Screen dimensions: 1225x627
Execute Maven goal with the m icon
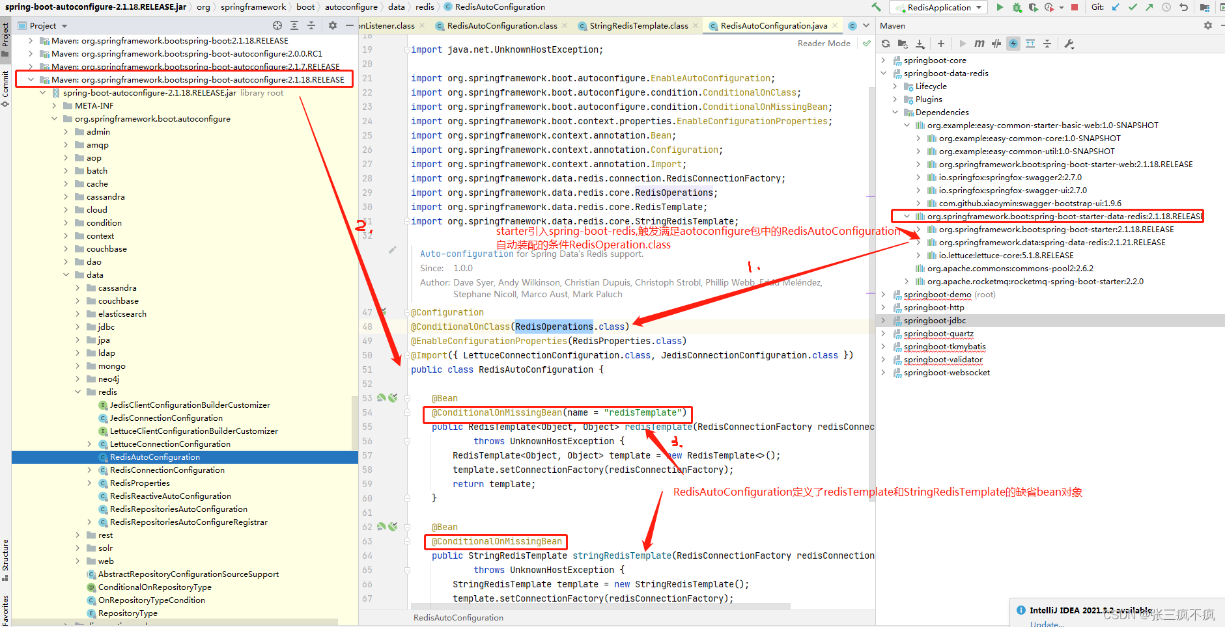(x=979, y=44)
